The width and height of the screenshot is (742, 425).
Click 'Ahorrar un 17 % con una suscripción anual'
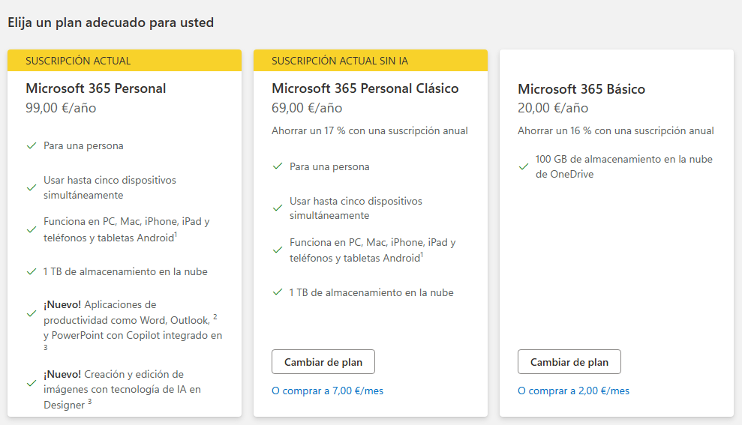point(370,131)
